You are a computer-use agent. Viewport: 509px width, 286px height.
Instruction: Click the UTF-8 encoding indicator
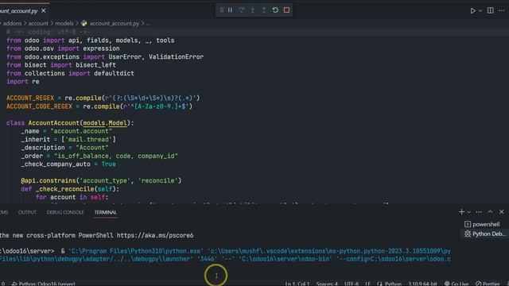pos(352,284)
